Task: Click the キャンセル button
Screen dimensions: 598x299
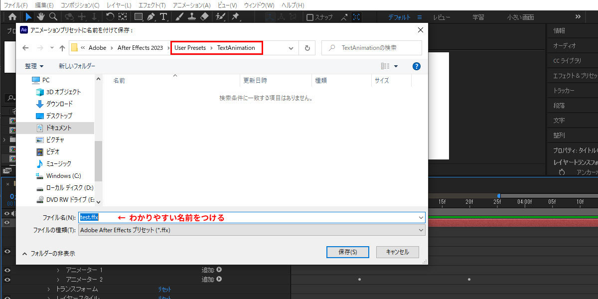Action: 397,252
